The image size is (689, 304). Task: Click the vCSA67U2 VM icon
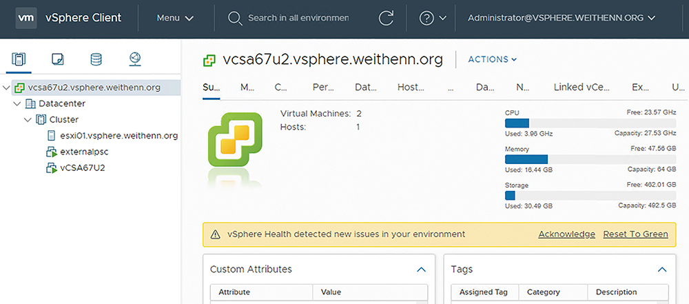[52, 168]
